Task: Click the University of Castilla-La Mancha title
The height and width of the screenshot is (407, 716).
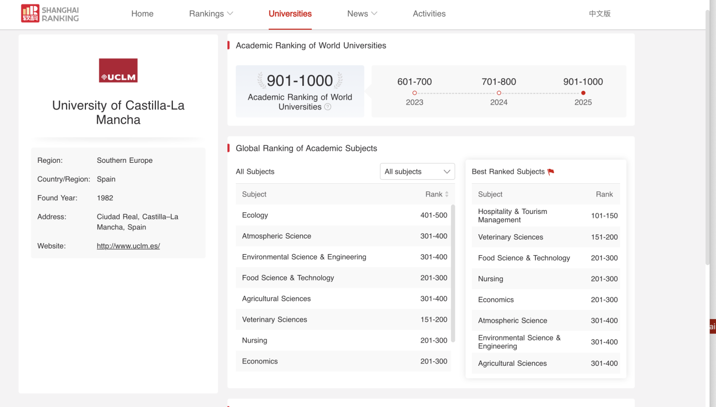Action: point(118,113)
